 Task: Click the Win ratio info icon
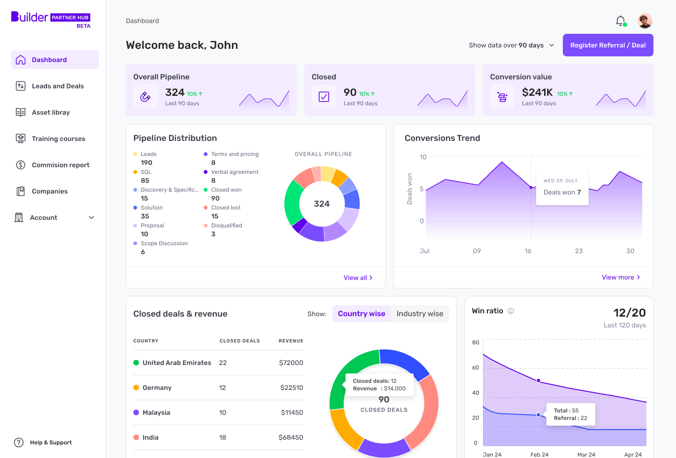coord(510,311)
